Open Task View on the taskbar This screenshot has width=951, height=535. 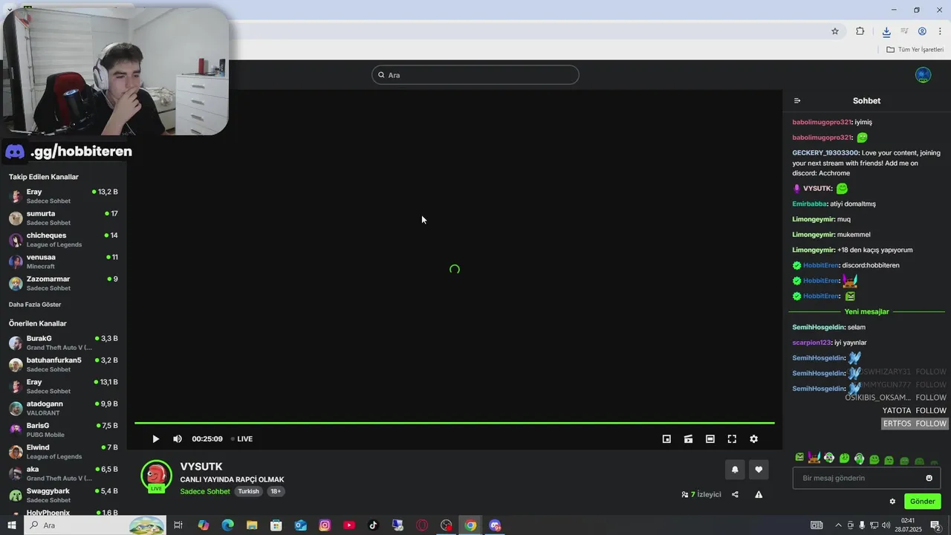[x=178, y=525]
